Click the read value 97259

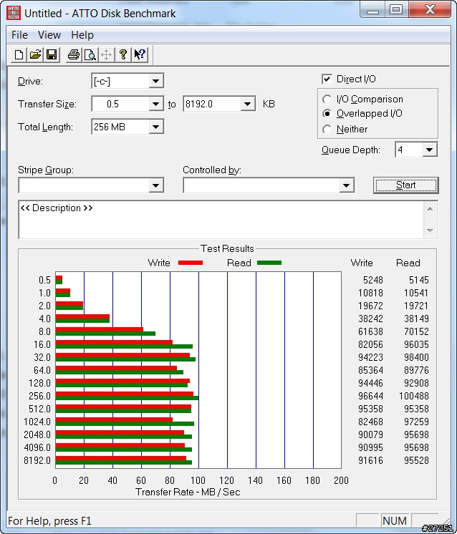416,422
